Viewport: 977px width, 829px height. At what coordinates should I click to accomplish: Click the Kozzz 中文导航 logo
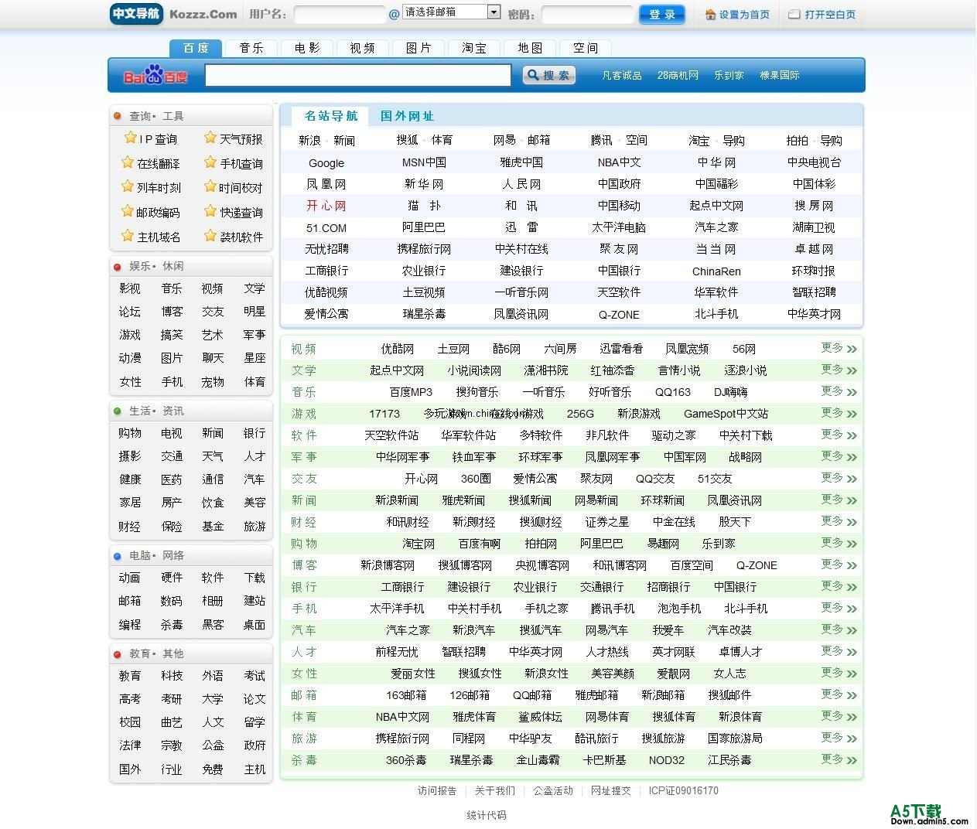coord(136,14)
